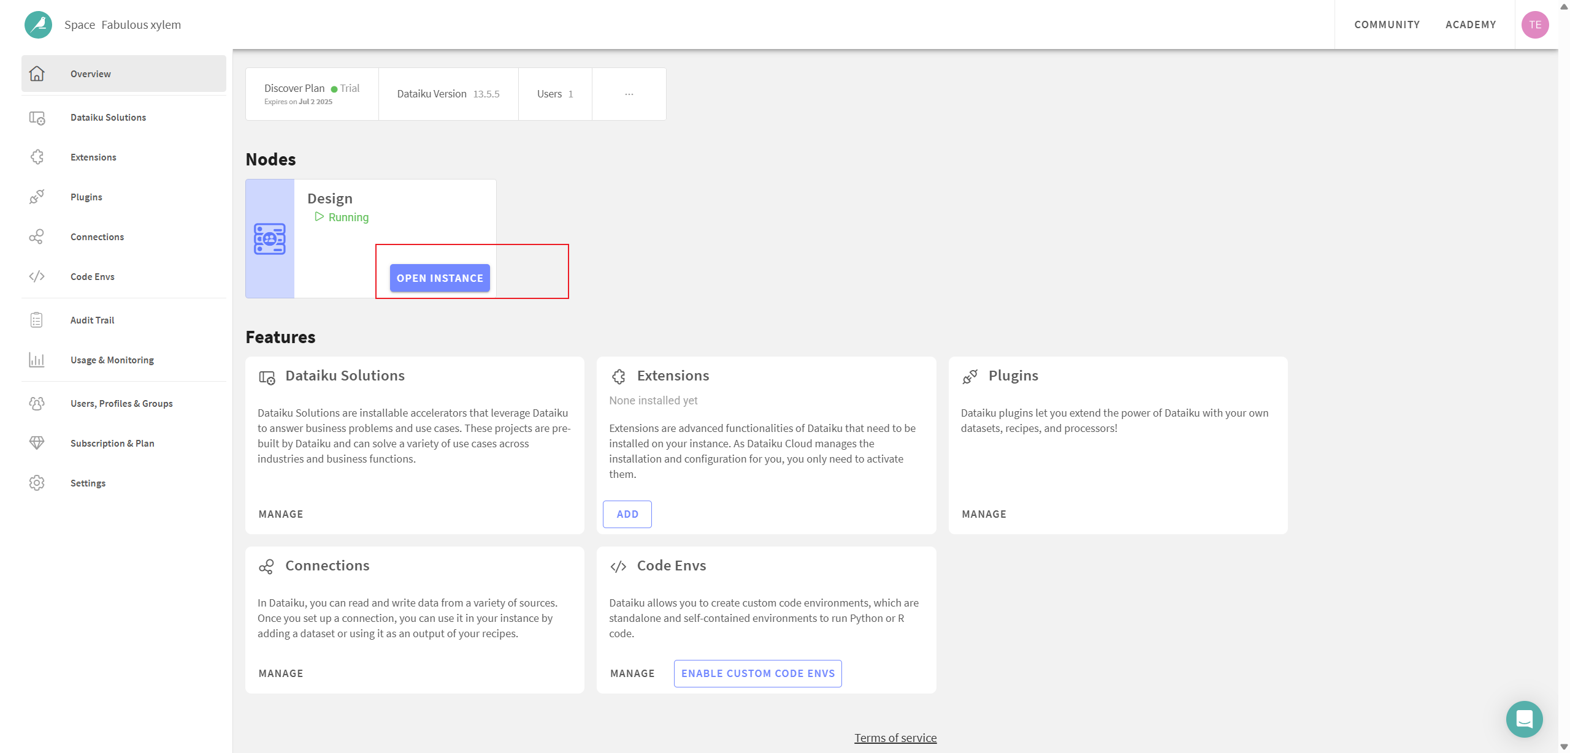Viewport: 1570px width, 753px height.
Task: Open Connections in the sidebar
Action: click(x=124, y=237)
